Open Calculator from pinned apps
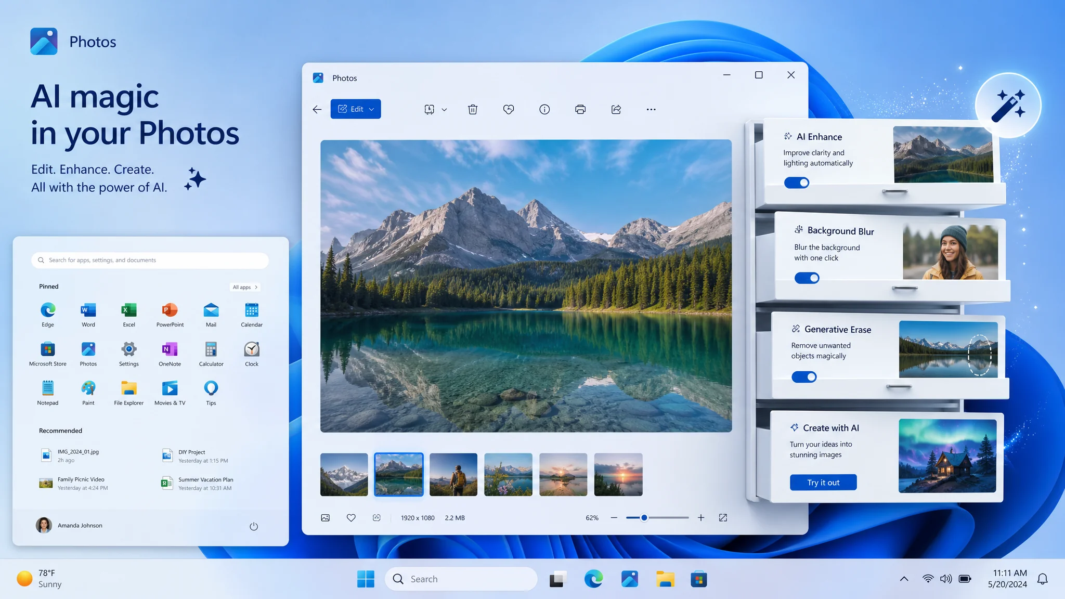This screenshot has width=1065, height=599. (x=211, y=354)
